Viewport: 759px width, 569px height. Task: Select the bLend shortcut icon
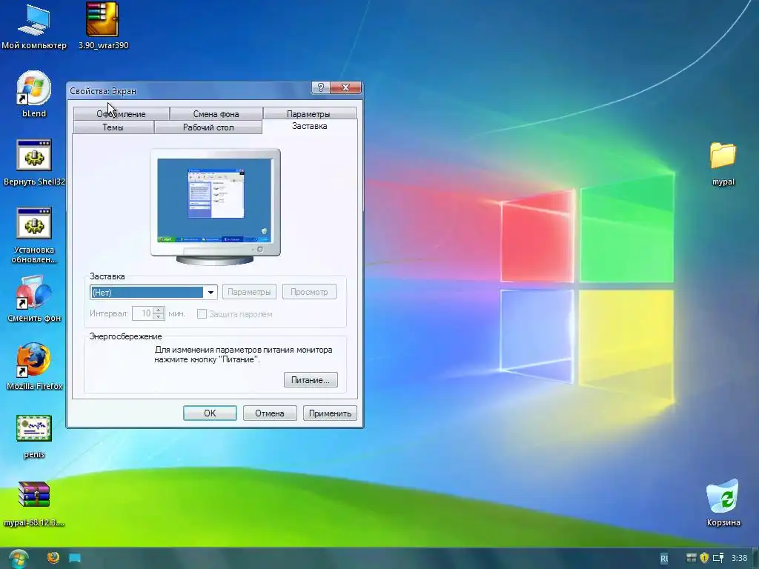coord(34,94)
